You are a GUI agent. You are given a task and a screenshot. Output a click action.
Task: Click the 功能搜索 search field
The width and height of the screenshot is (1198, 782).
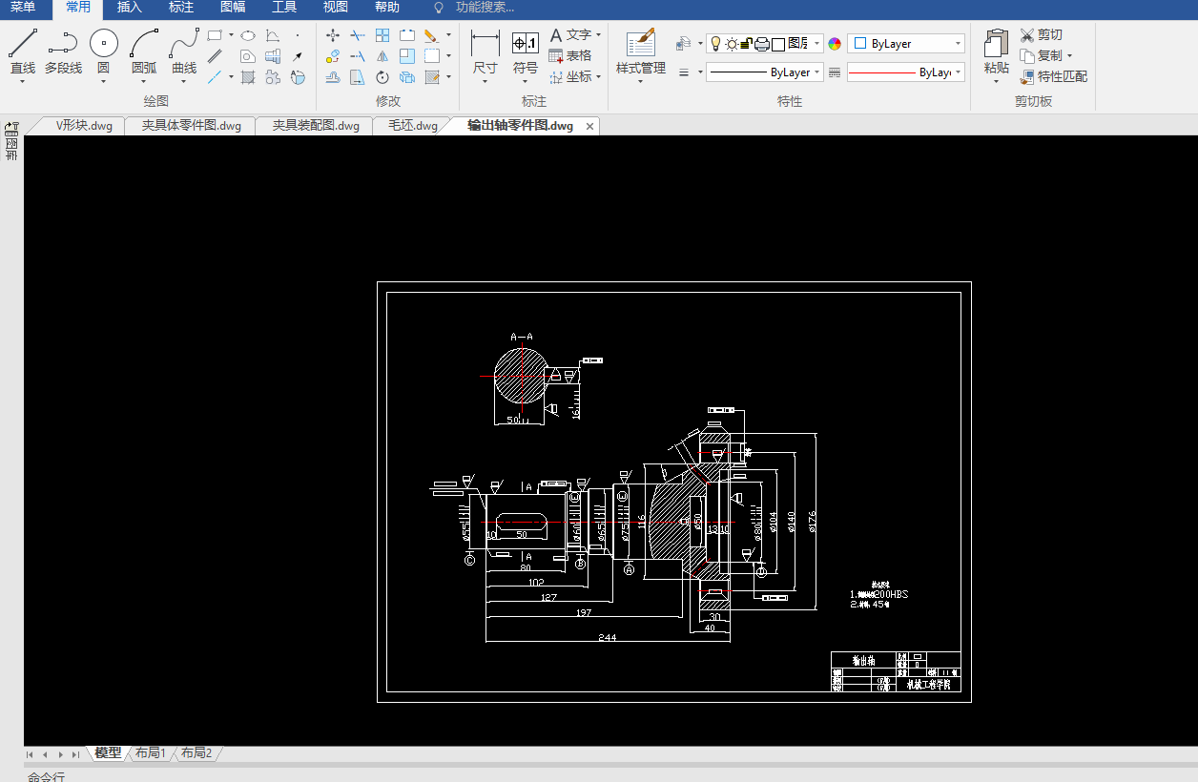coord(485,8)
